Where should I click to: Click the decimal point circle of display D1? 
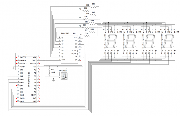pyautogui.click(x=116, y=47)
